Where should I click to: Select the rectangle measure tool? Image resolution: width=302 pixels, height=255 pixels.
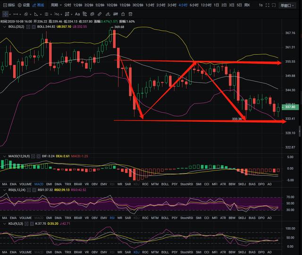pos(67,14)
